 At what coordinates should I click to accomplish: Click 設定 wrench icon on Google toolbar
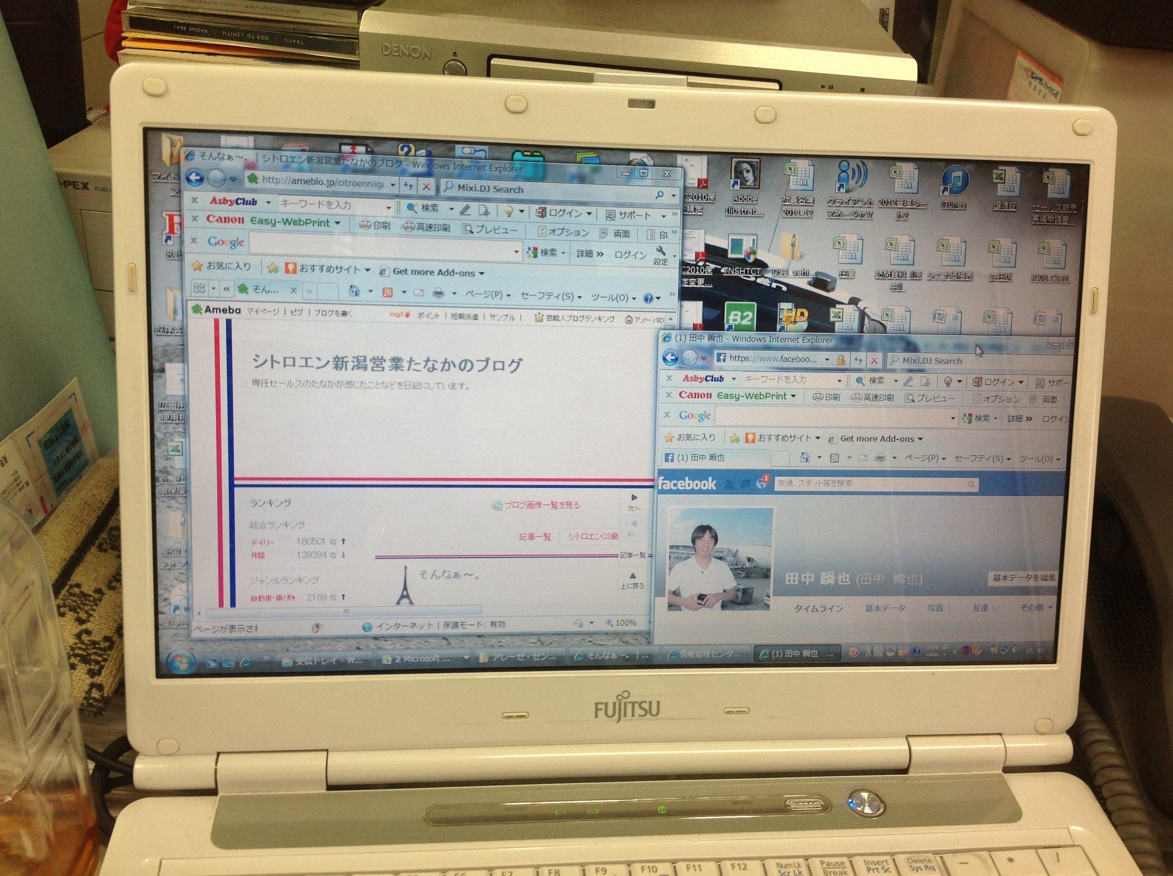(661, 255)
